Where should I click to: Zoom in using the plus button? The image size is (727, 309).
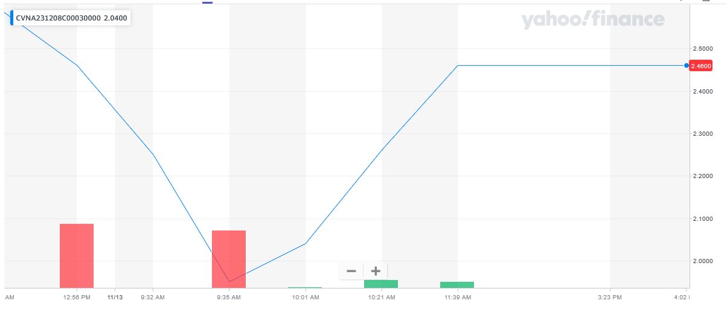376,271
